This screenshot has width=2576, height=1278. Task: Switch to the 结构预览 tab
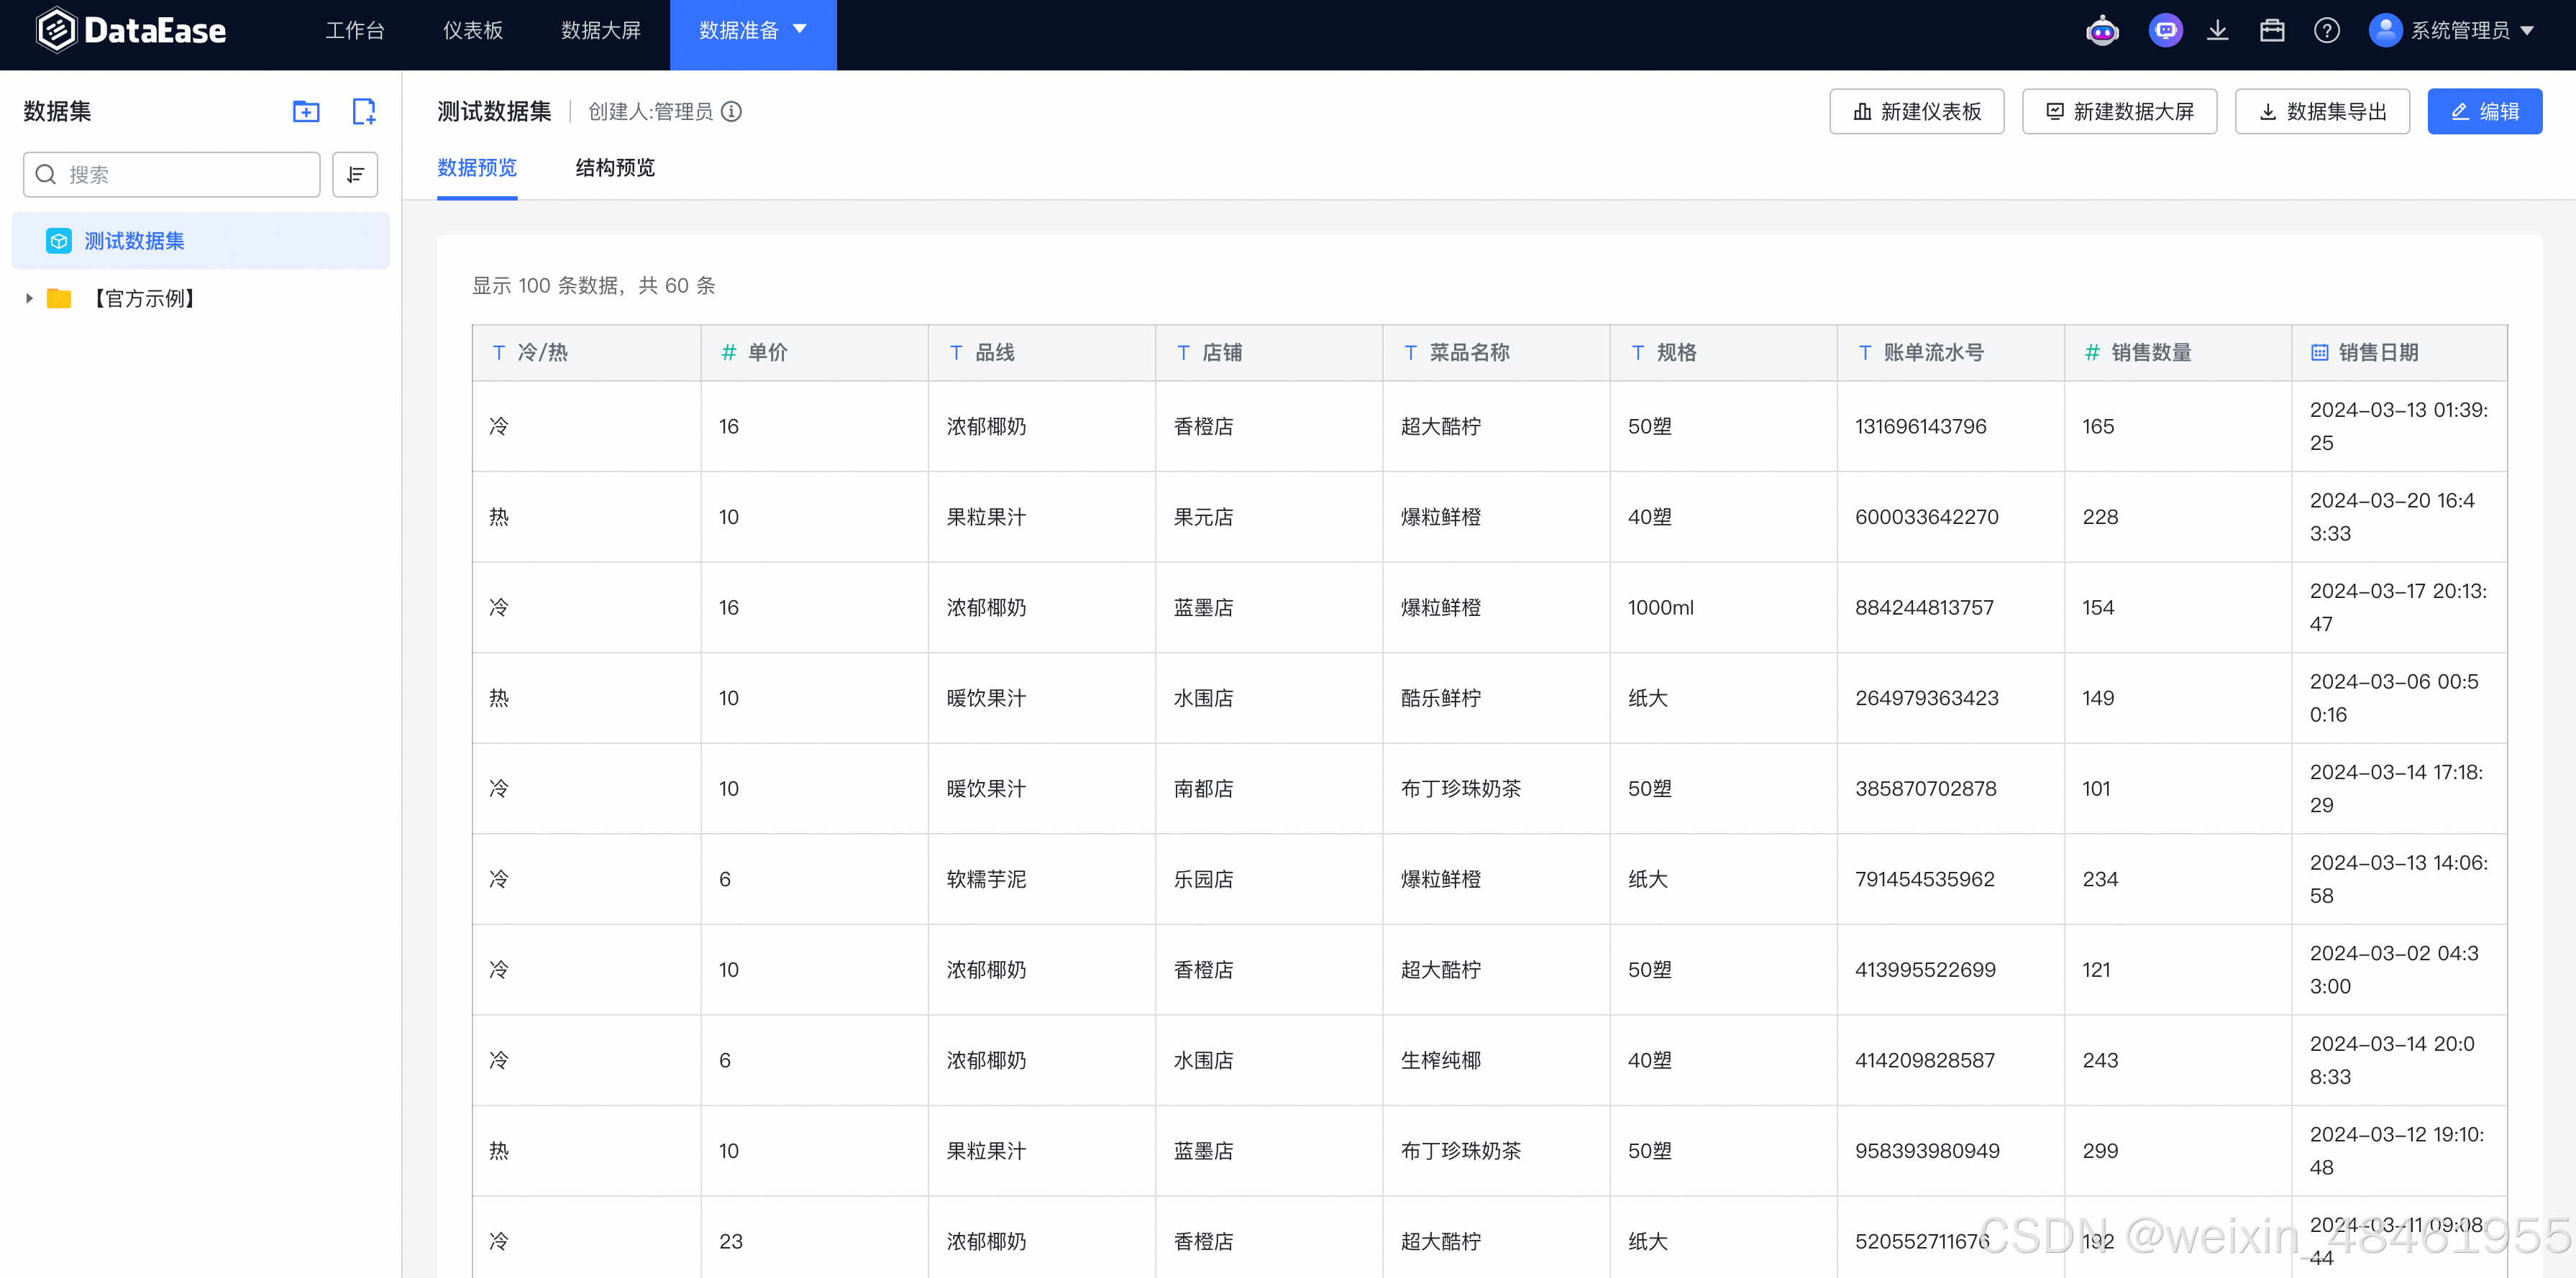click(x=614, y=168)
